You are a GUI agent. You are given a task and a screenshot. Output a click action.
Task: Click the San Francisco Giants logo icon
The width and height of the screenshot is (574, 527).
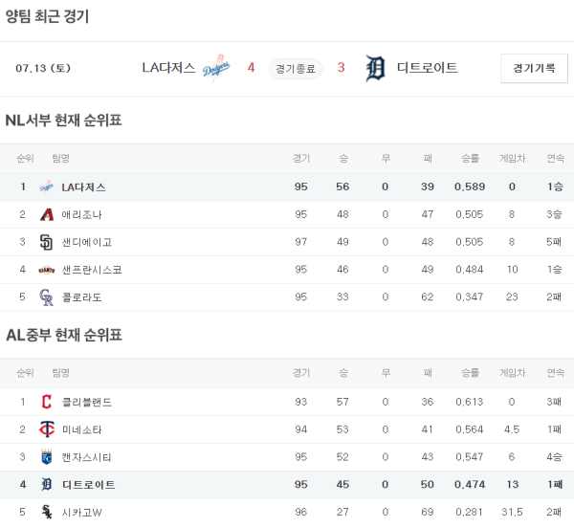pos(46,270)
